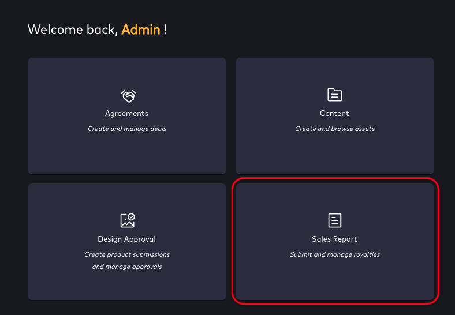Click the Sales Report document icon
Viewport: 455px width, 315px height.
(334, 220)
